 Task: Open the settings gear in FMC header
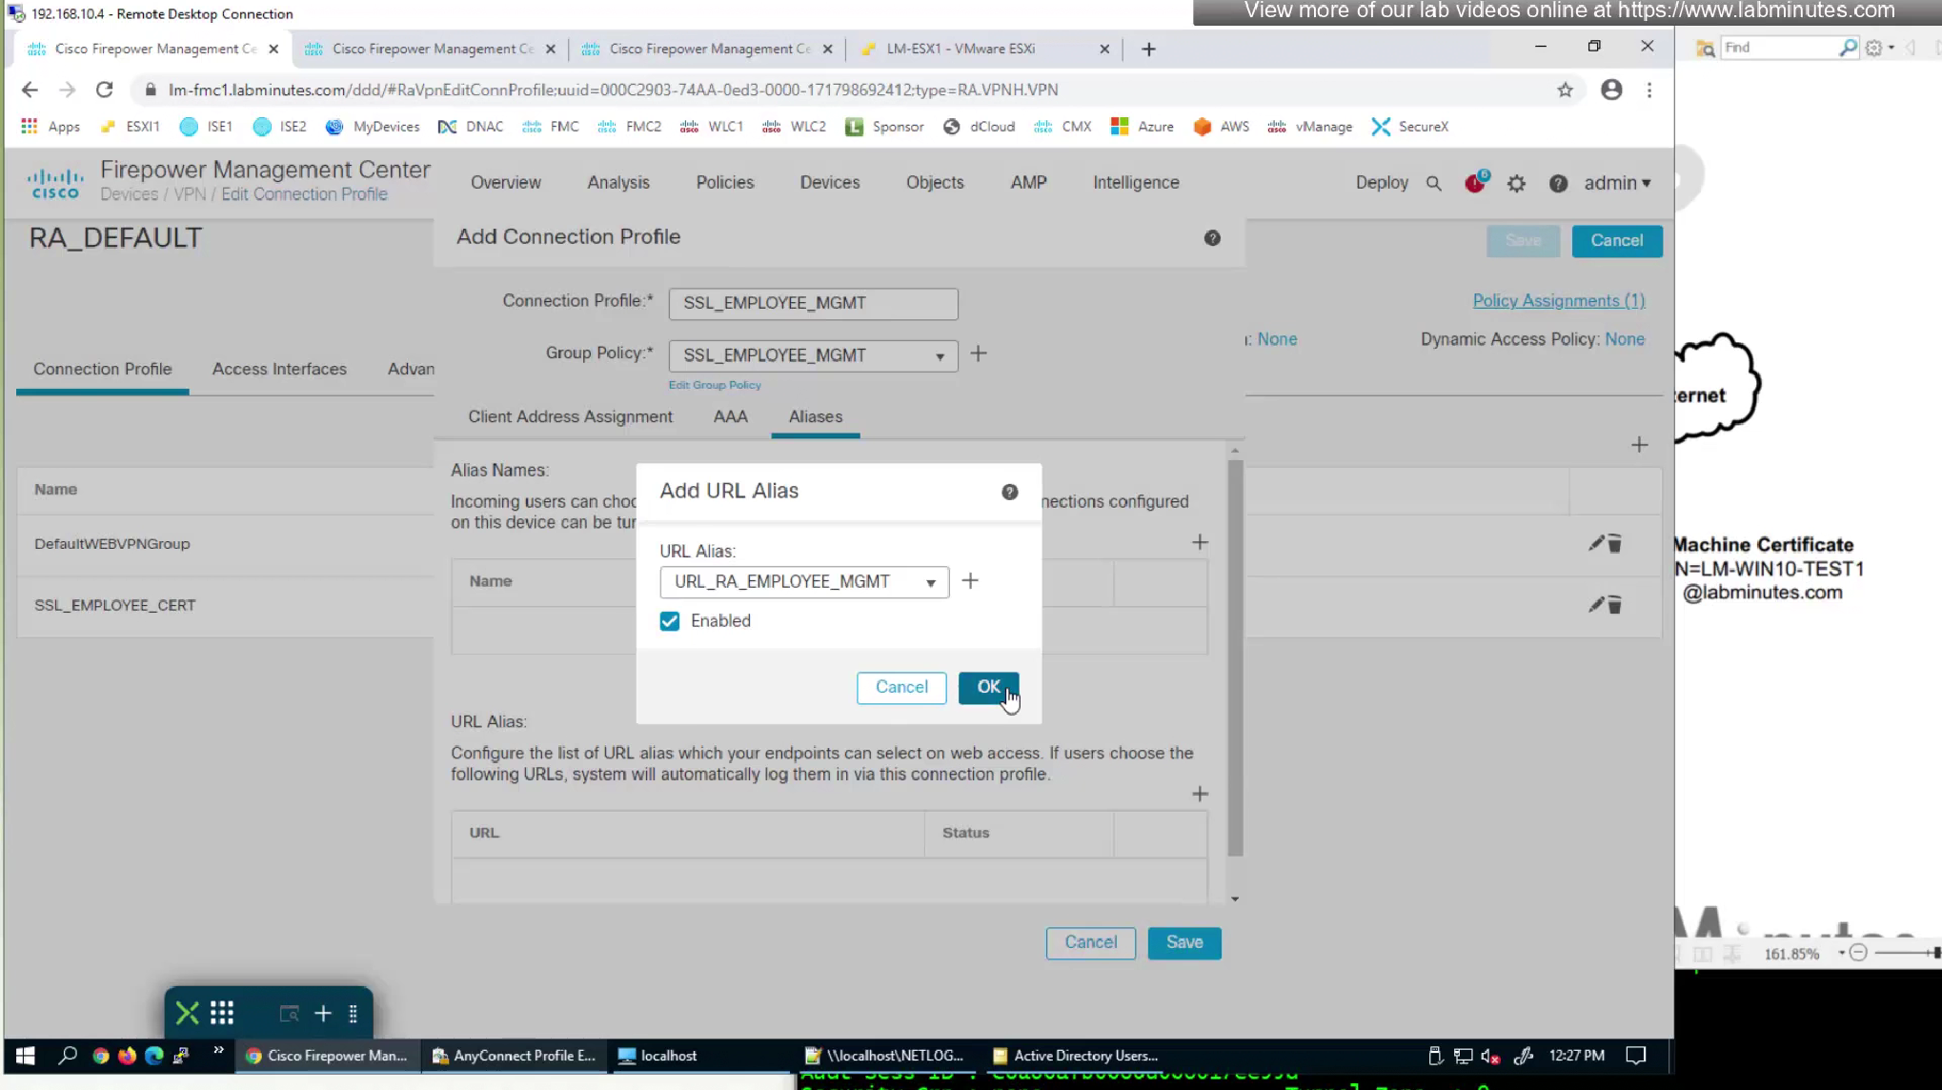pyautogui.click(x=1516, y=183)
